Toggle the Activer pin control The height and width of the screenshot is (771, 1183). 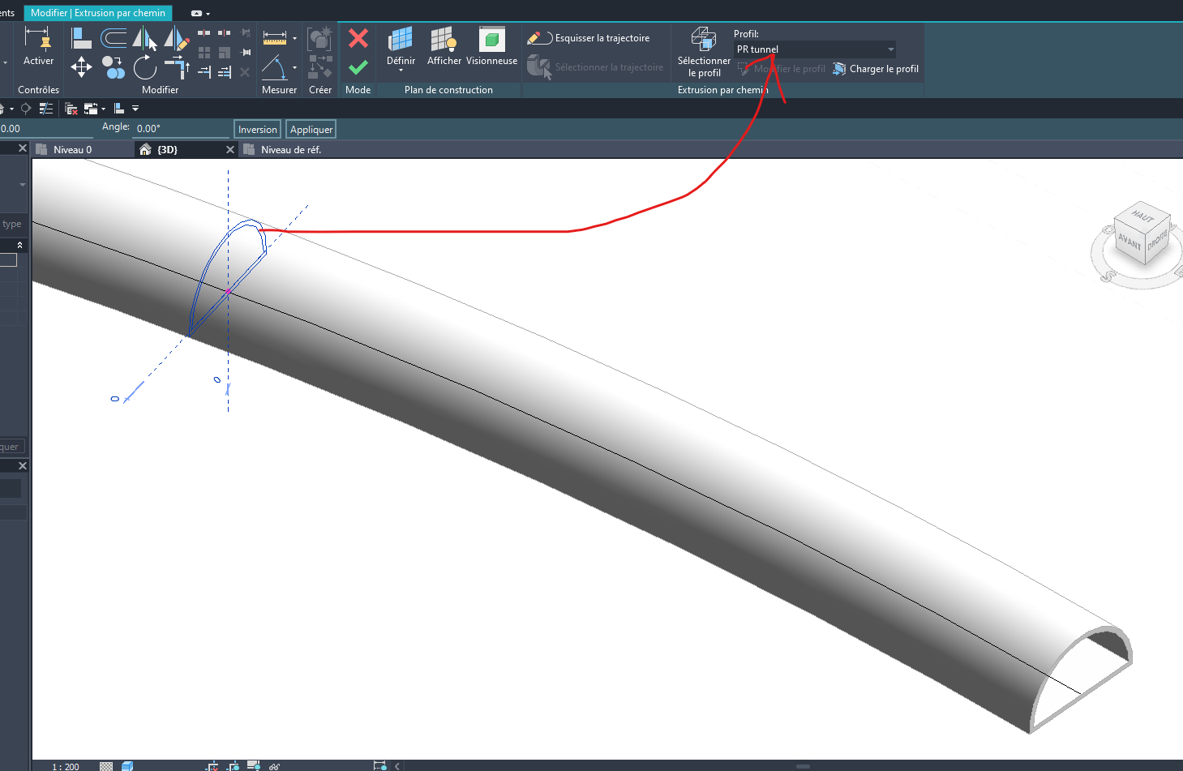[x=38, y=39]
